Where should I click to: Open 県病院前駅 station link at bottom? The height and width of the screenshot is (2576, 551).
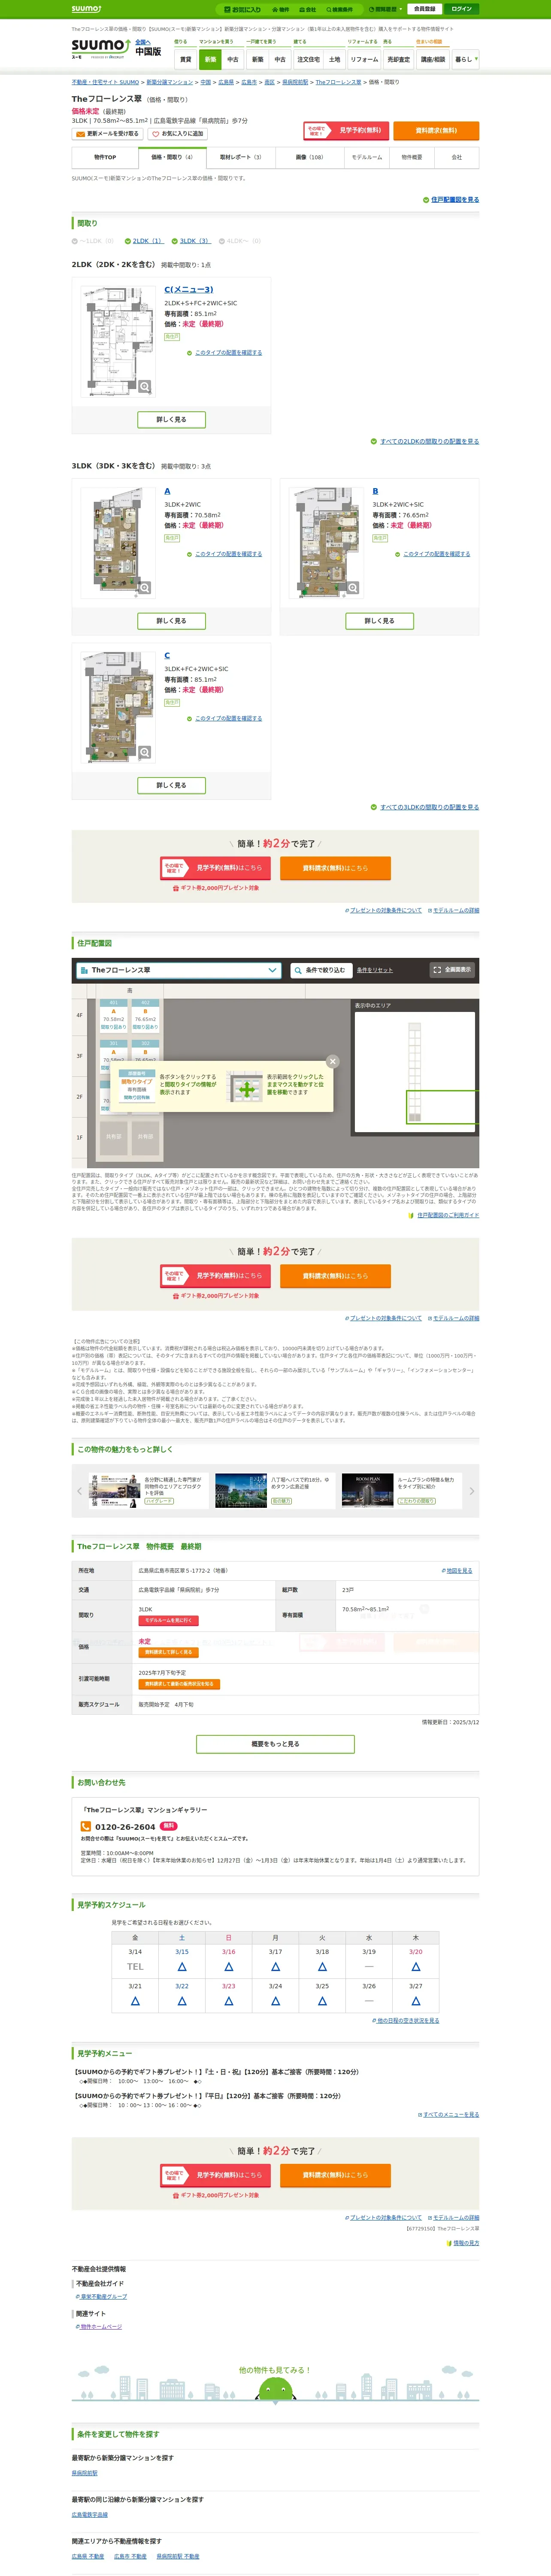[x=85, y=2473]
